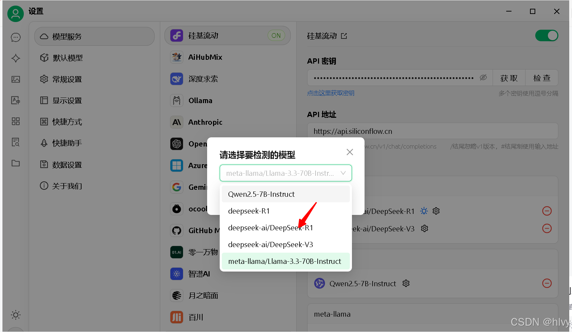Open the 关于我们 settings section
Viewport: 572px width, 332px height.
click(x=94, y=186)
